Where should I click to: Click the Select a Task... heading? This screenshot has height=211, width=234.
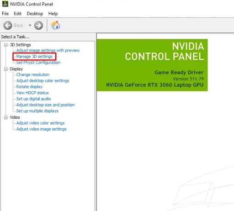15,37
